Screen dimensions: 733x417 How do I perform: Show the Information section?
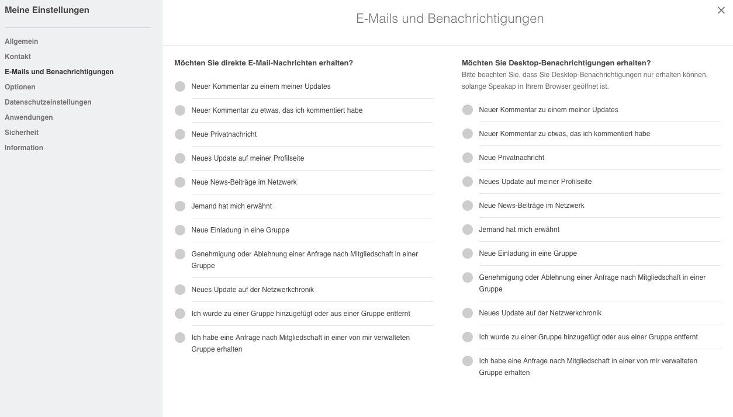coord(24,148)
